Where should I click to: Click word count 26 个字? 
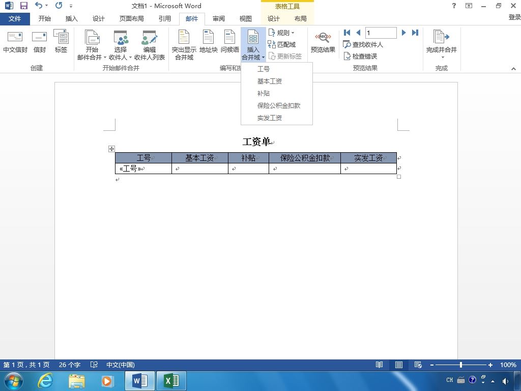(70, 365)
